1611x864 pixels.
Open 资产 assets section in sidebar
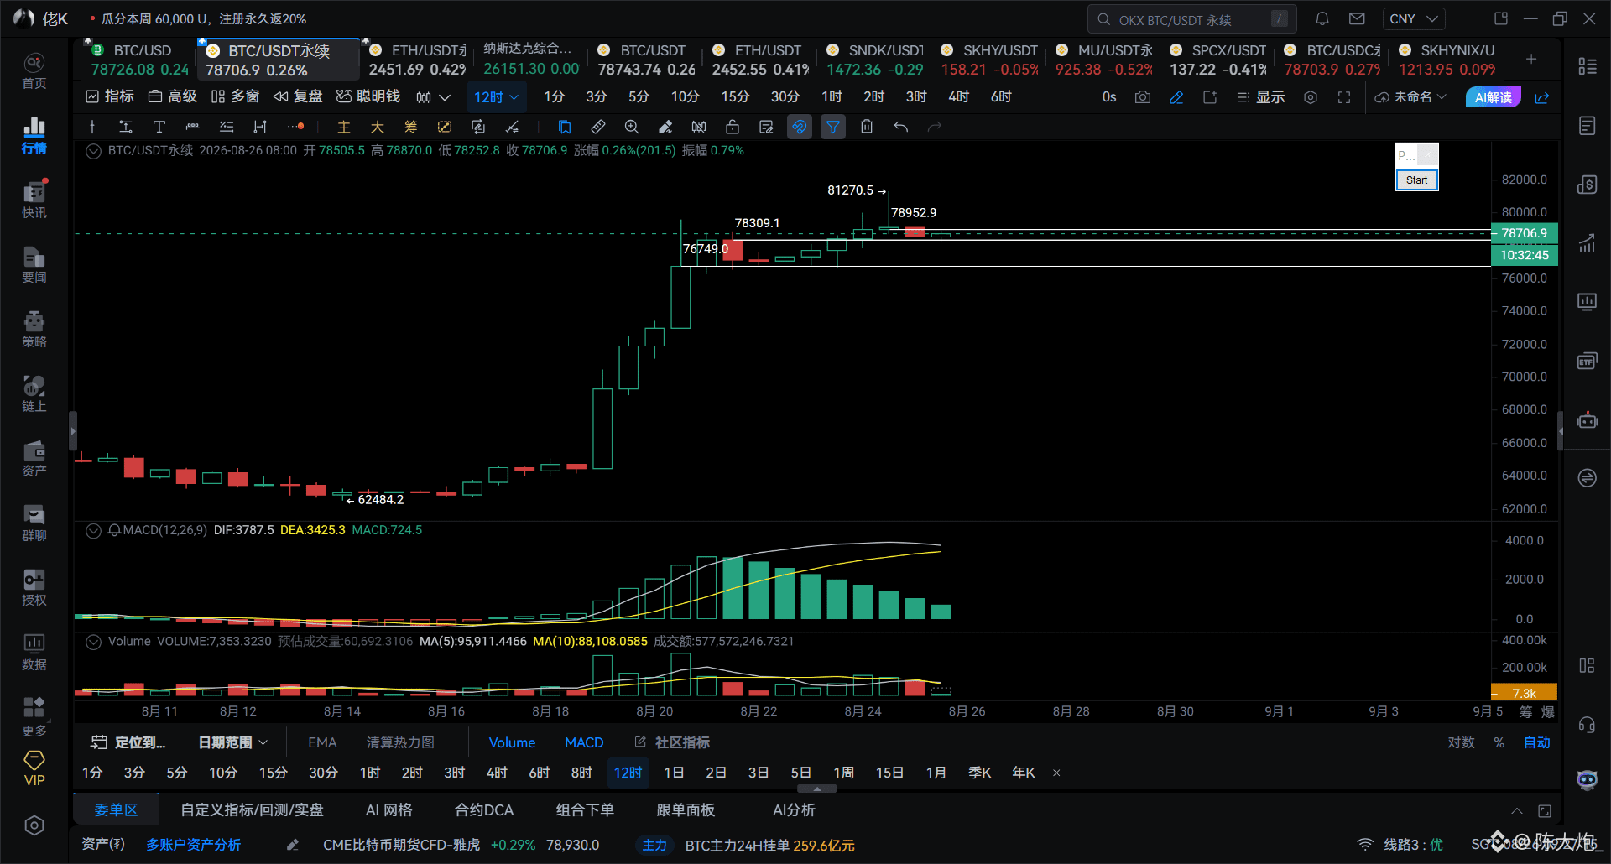[x=34, y=459]
